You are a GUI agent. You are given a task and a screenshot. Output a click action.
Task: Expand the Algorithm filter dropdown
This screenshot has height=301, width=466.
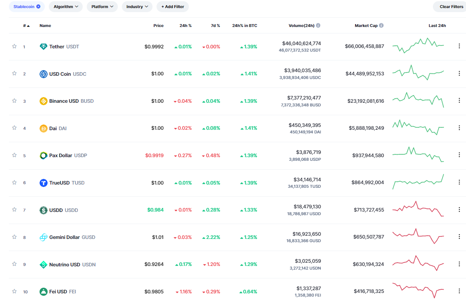tap(66, 6)
